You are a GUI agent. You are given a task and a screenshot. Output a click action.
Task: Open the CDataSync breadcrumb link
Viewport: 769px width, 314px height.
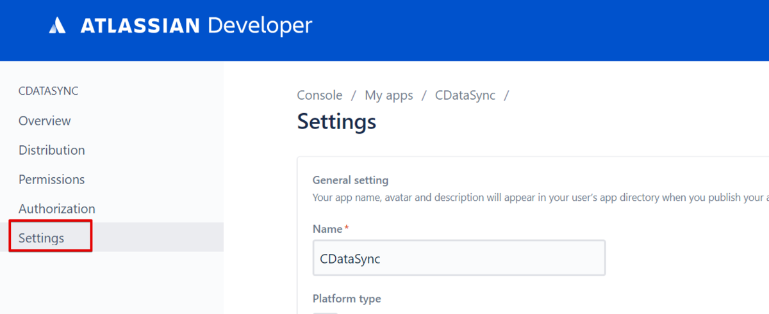pyautogui.click(x=465, y=95)
